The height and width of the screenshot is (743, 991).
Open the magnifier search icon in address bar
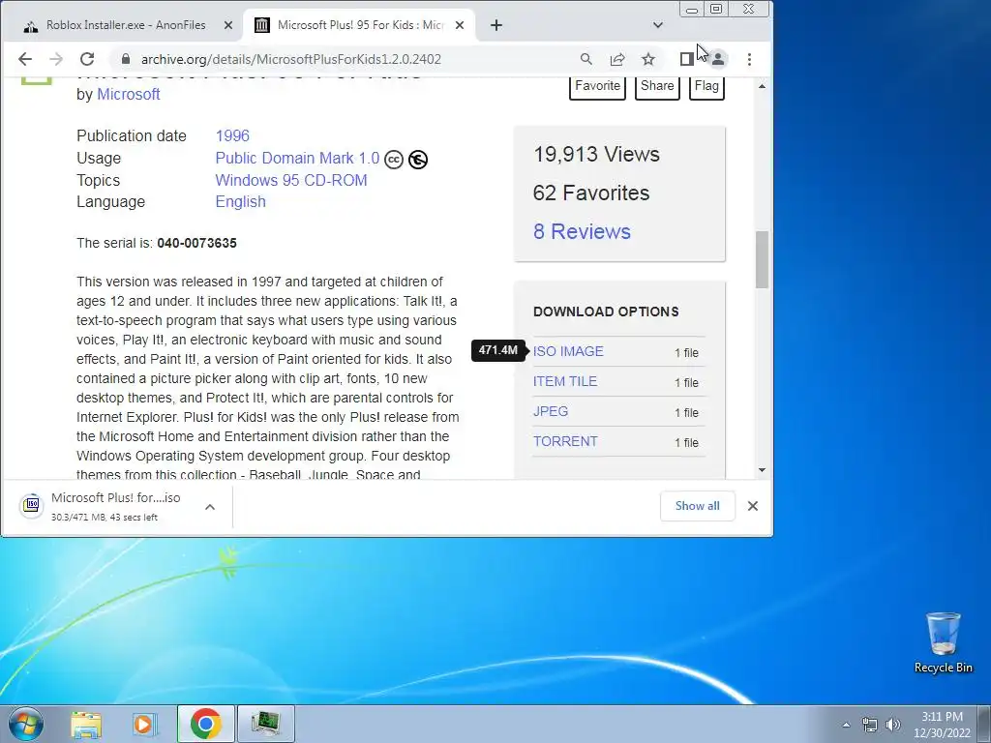coord(586,59)
